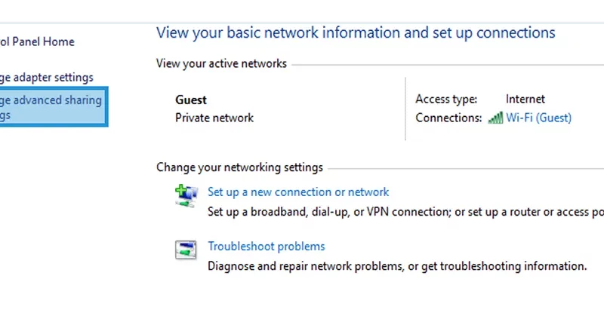Go to Control Panel Home
604x328 pixels.
tap(37, 41)
